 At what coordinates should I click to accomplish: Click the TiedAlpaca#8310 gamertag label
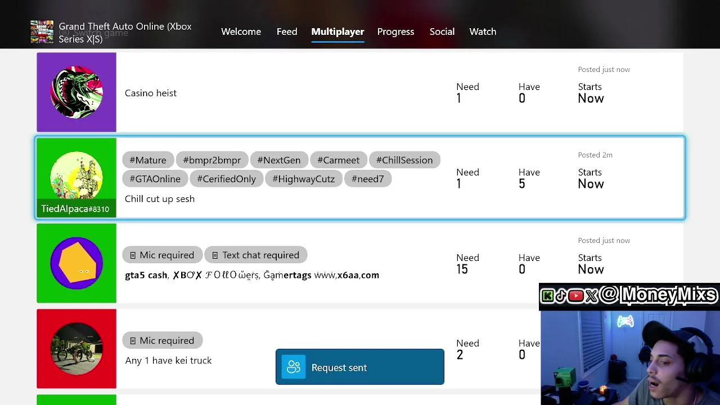point(75,209)
